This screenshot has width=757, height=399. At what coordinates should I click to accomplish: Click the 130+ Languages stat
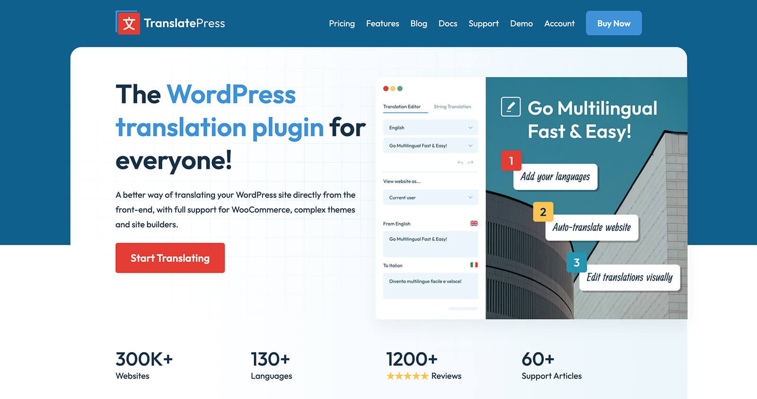click(x=271, y=365)
